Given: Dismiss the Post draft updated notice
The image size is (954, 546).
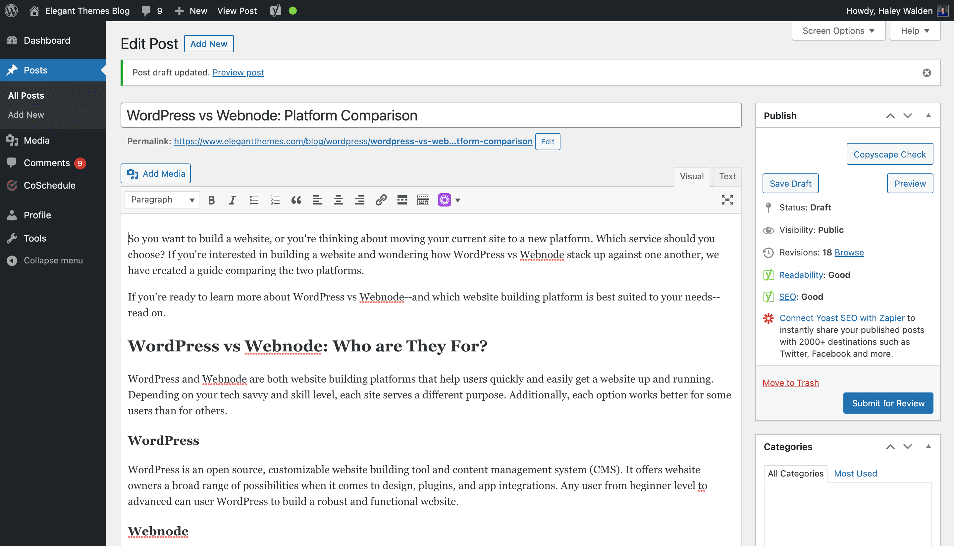Looking at the screenshot, I should [927, 73].
